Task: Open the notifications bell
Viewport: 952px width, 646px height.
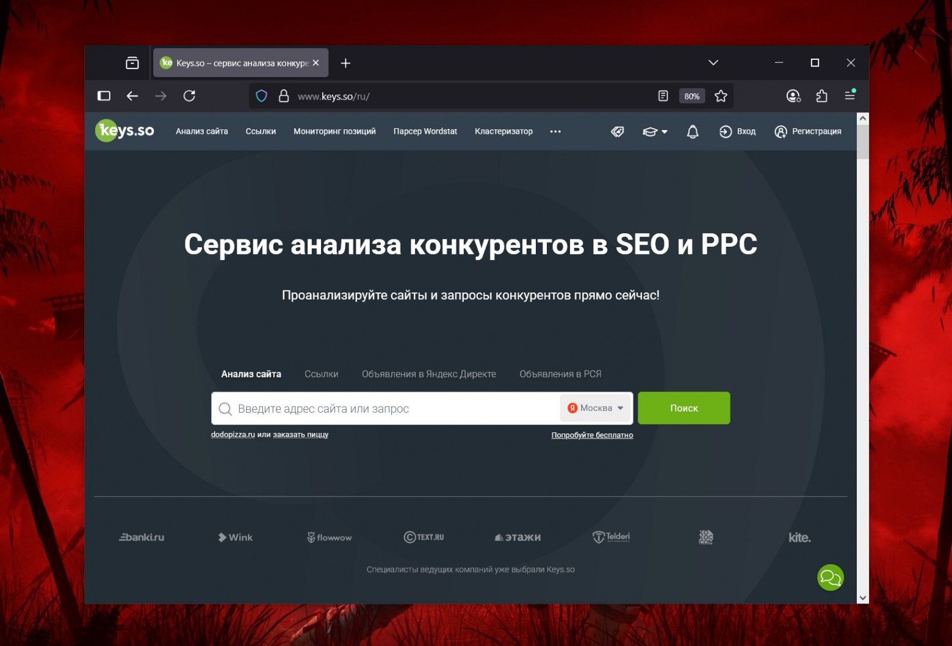Action: coord(692,131)
